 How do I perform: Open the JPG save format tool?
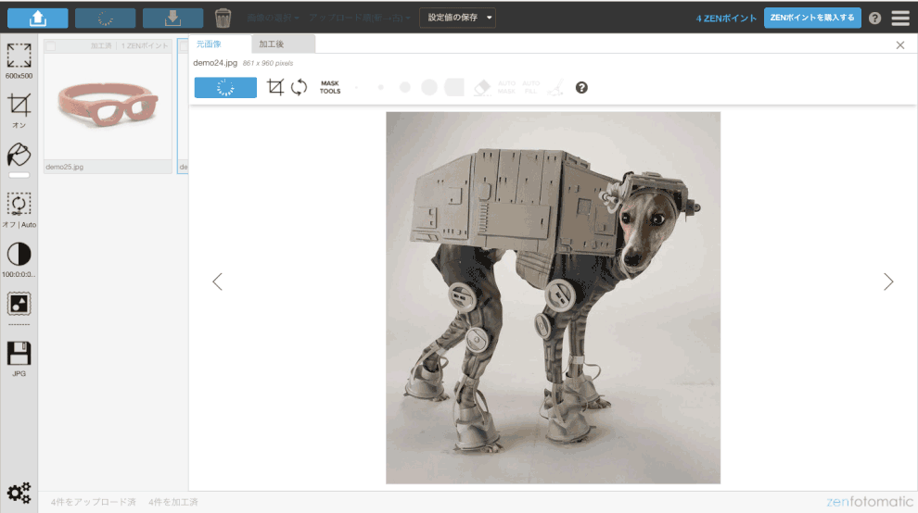[19, 358]
